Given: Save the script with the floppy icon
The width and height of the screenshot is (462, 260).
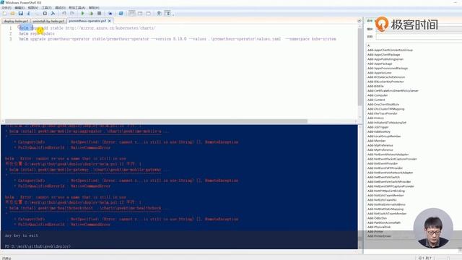Looking at the screenshot, I should [x=21, y=13].
